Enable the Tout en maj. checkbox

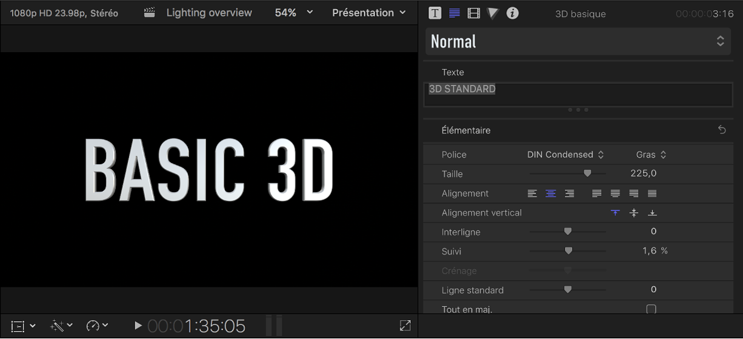(x=651, y=309)
